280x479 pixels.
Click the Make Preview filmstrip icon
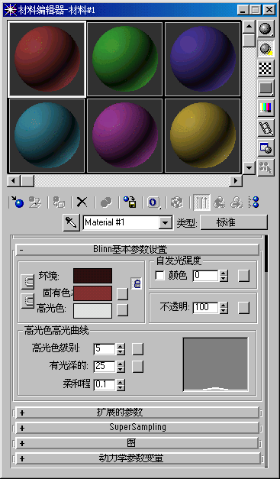pyautogui.click(x=266, y=128)
